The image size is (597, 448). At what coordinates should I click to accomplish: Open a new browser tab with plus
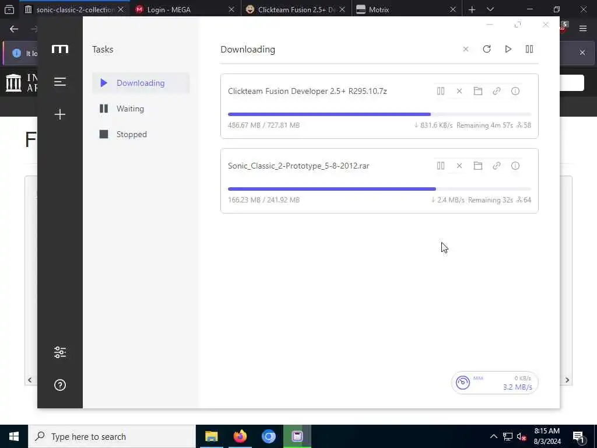(472, 9)
